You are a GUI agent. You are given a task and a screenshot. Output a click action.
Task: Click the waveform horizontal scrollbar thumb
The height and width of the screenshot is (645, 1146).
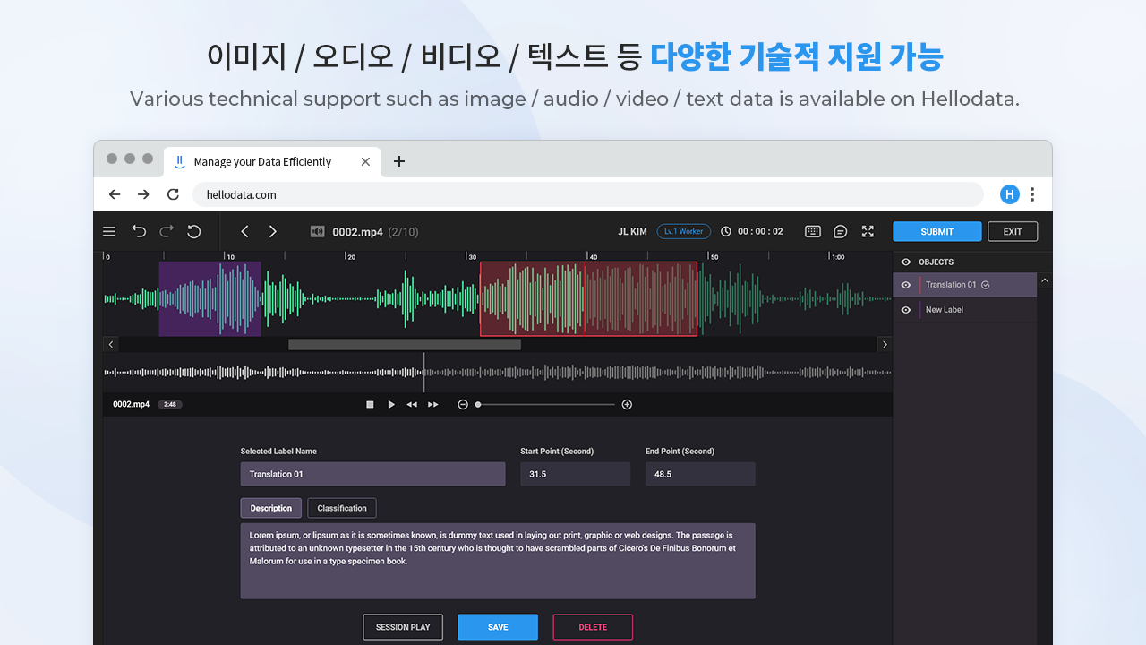click(x=404, y=344)
